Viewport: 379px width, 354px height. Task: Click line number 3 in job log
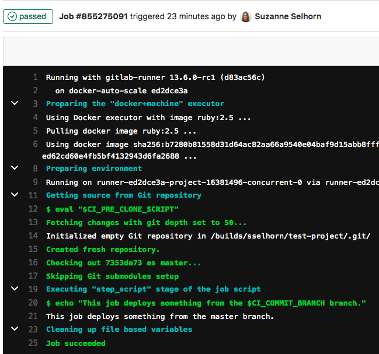point(35,104)
